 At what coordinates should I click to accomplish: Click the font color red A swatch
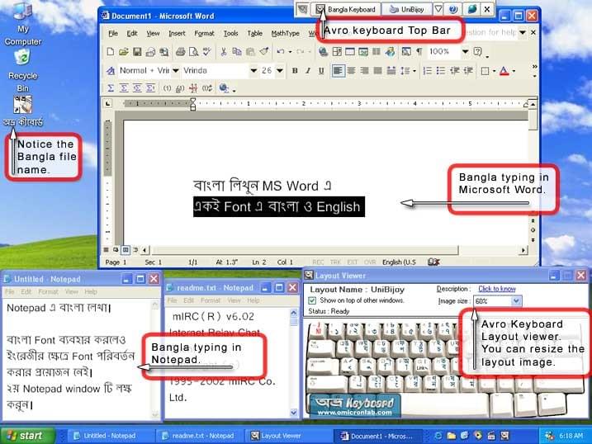pyautogui.click(x=504, y=70)
